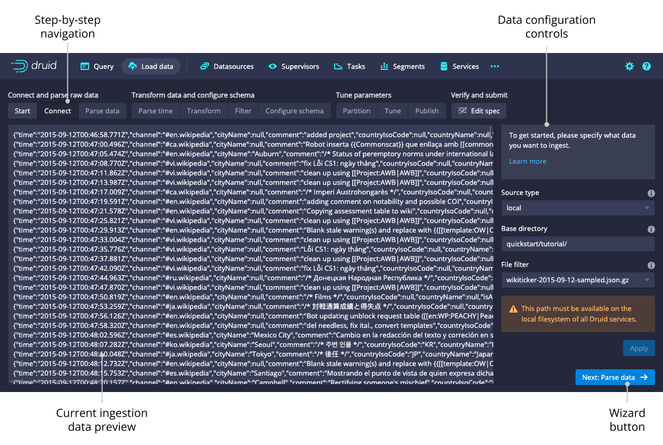Open Druid settings via the gear icon
The height and width of the screenshot is (445, 663).
pyautogui.click(x=630, y=66)
